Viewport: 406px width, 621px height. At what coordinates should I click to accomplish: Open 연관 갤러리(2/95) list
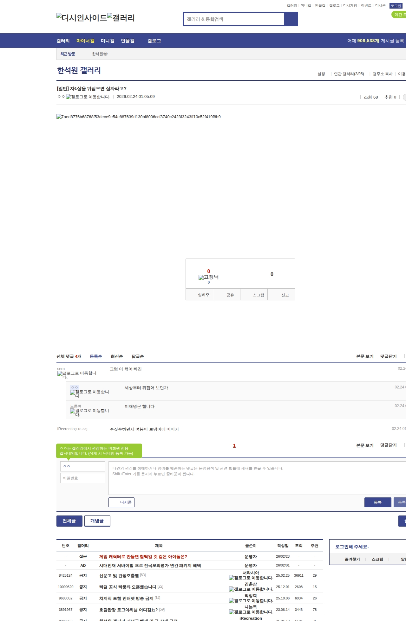coord(349,74)
